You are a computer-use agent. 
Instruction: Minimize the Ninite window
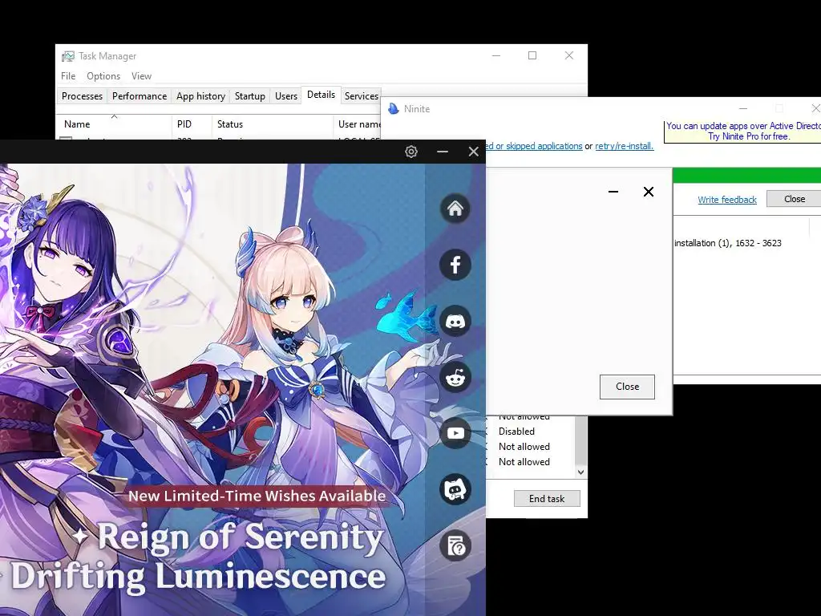click(743, 108)
